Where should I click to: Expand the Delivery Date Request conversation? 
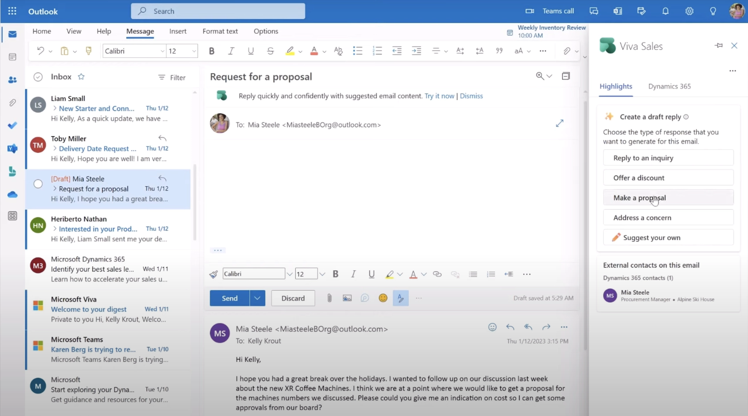[55, 148]
